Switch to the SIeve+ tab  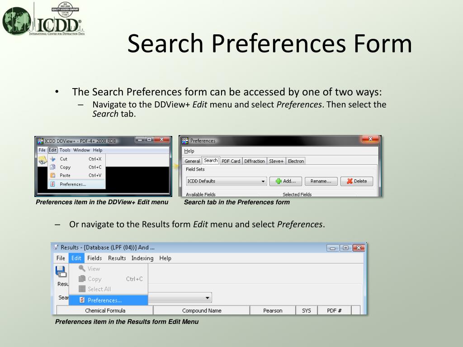click(x=276, y=161)
